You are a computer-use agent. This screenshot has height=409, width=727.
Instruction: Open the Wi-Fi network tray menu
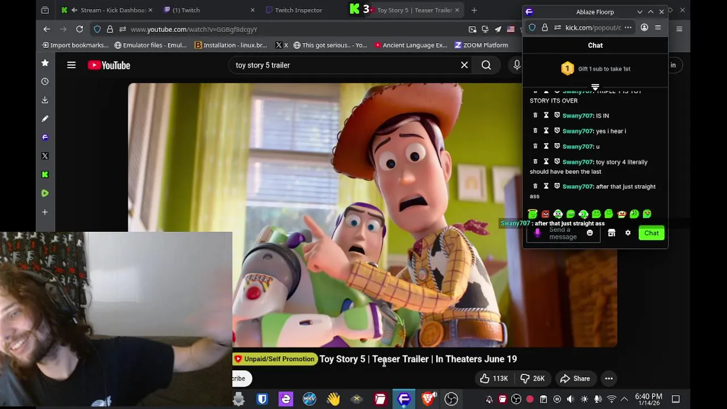point(611,399)
